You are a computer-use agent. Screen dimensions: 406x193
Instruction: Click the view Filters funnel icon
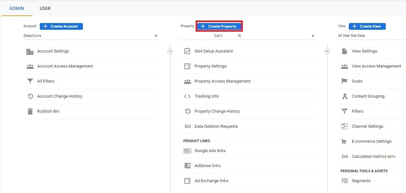[x=344, y=112]
